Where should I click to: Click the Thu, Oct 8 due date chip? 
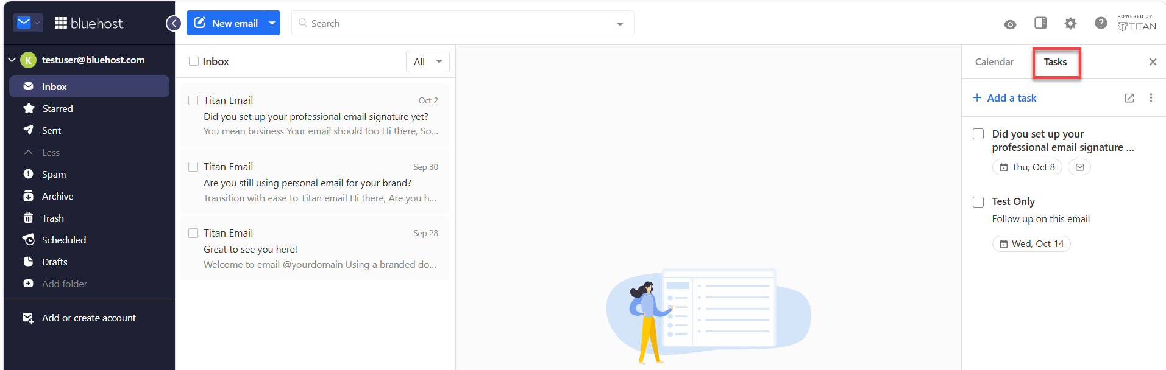coord(1027,167)
